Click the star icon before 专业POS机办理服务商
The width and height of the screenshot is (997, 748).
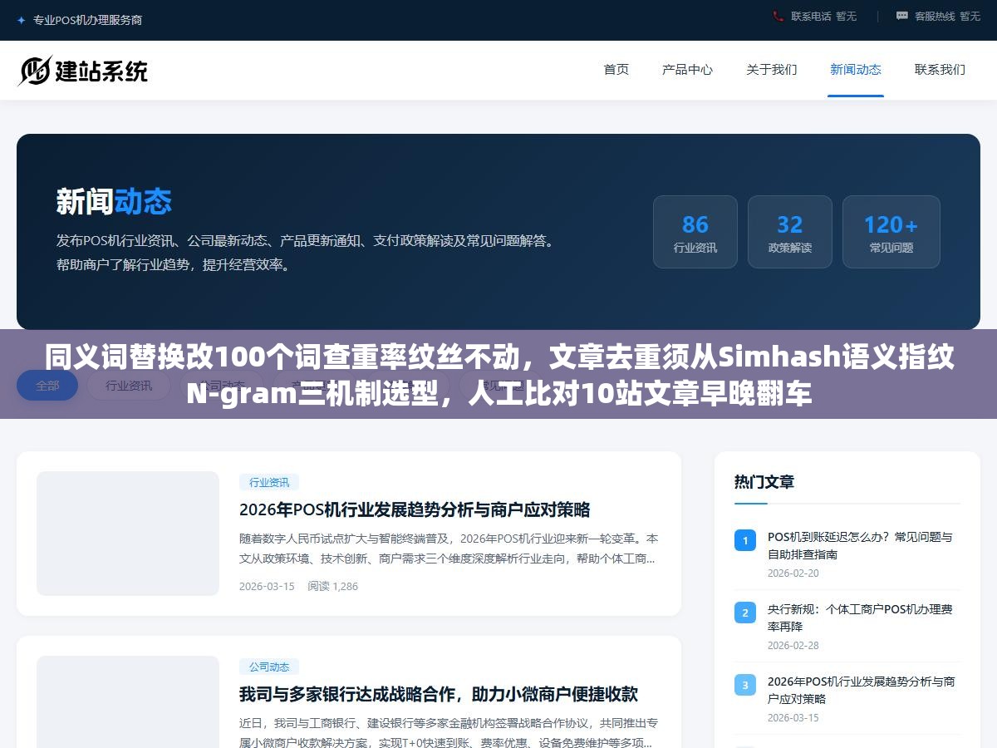tap(22, 20)
